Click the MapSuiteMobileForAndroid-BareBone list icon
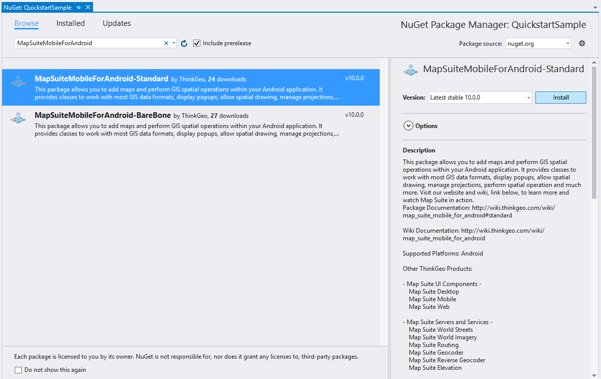The height and width of the screenshot is (379, 601). tap(18, 117)
